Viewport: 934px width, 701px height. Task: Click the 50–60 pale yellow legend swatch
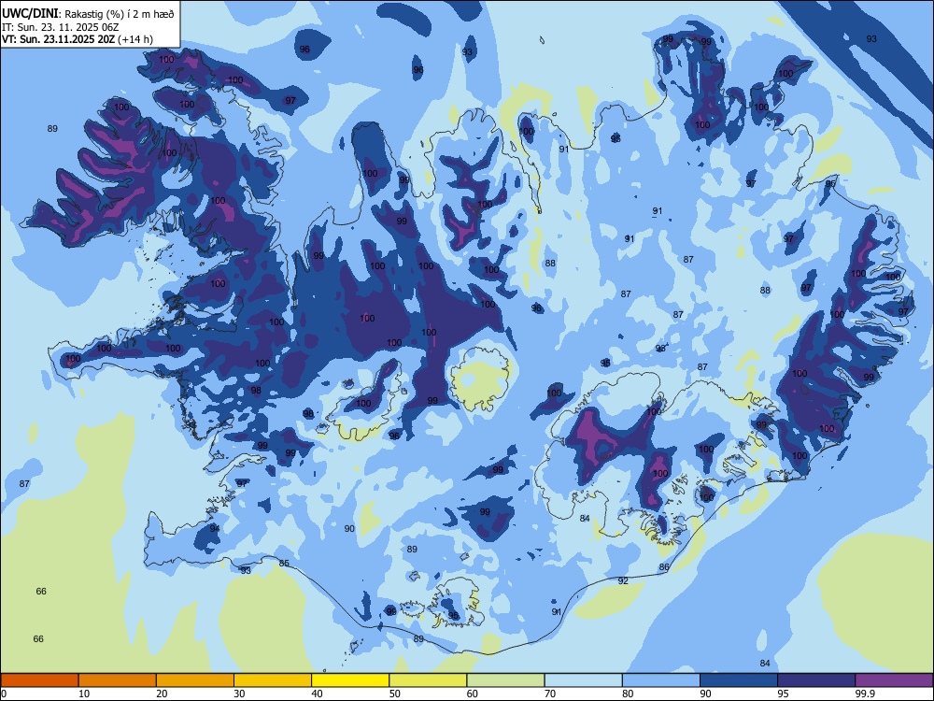click(x=429, y=680)
